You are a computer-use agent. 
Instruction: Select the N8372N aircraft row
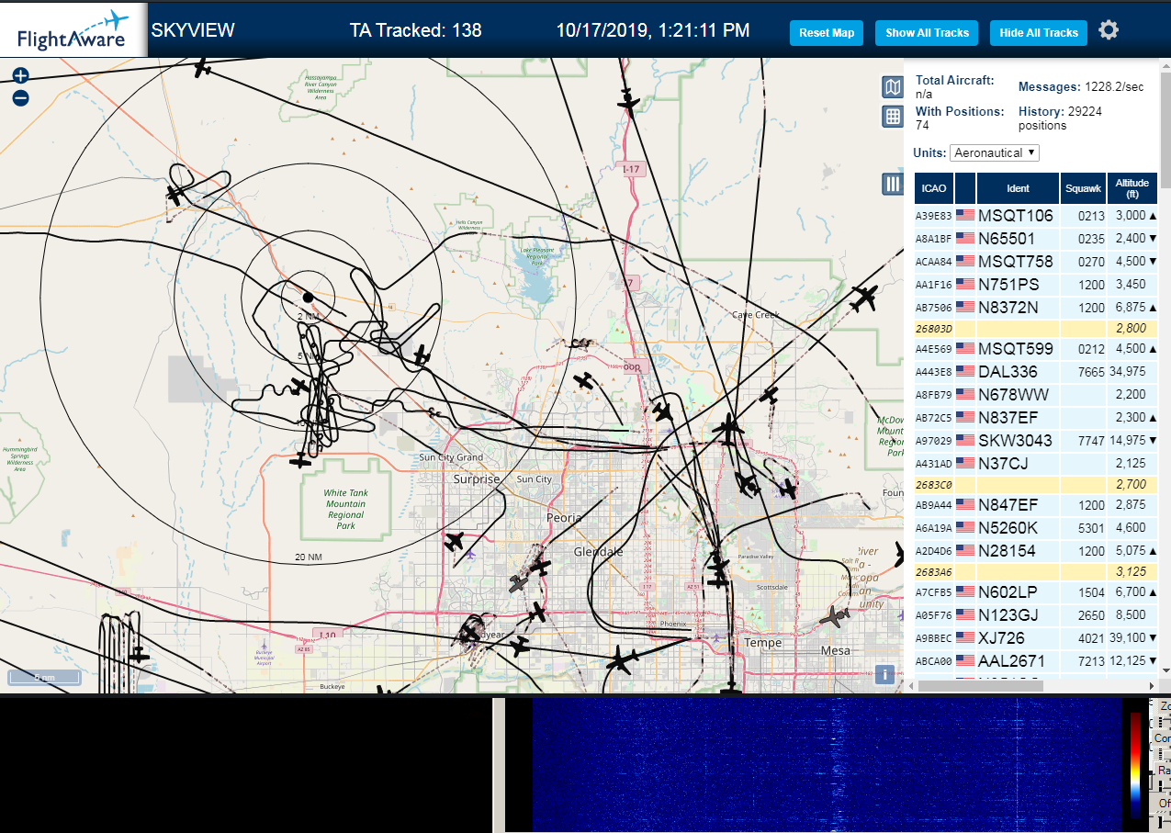[x=1036, y=308]
